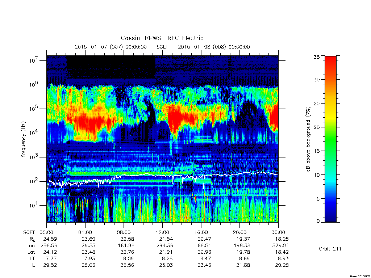371x278 pixels.
Task: Click the start date '2015-01-07 (007) 00:00:00'
Action: [111, 47]
